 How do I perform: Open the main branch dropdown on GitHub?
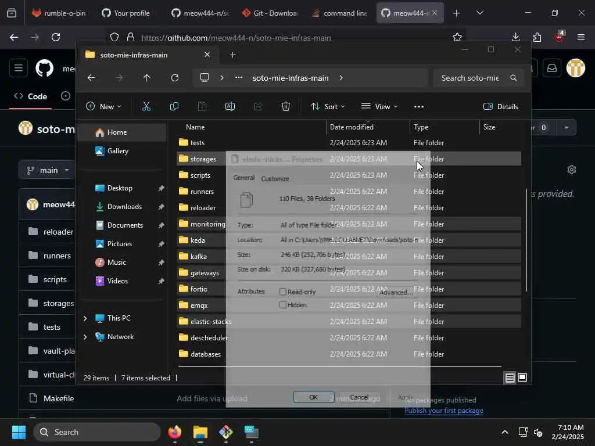click(x=47, y=170)
